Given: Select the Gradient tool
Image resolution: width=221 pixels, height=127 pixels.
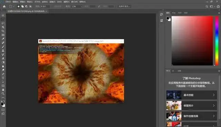Looking at the screenshot, I should click(x=3, y=62).
